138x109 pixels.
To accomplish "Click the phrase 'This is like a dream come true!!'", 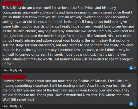I will (x=27, y=8).
